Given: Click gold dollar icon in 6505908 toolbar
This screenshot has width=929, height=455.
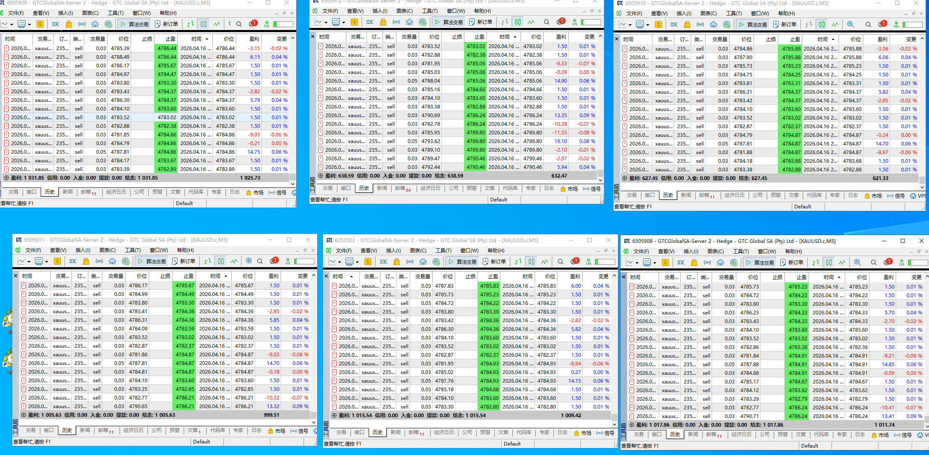Looking at the screenshot, I should coord(665,263).
